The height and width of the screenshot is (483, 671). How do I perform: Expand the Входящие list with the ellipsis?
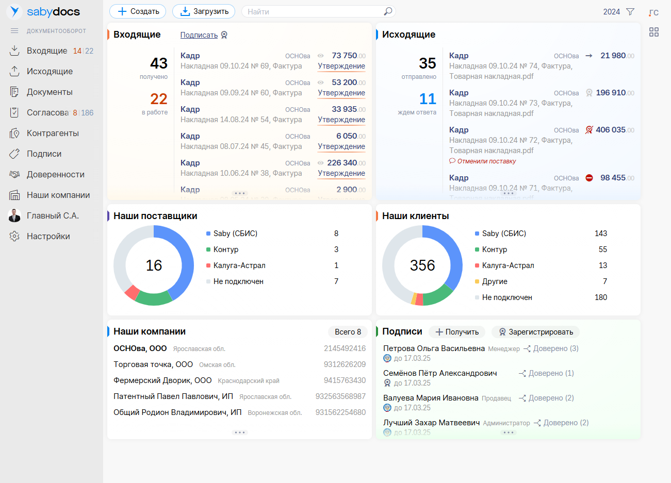pyautogui.click(x=240, y=193)
